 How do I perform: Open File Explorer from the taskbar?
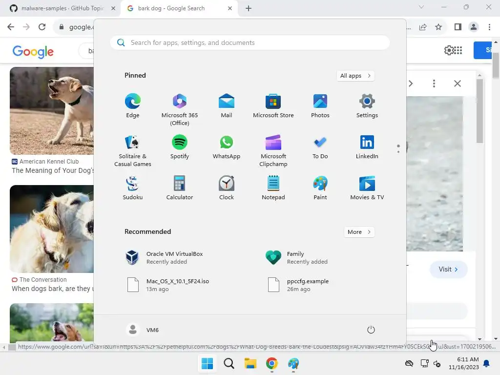coord(250,363)
